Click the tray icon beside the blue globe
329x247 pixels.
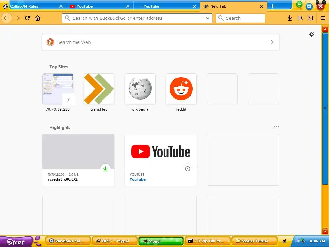[303, 241]
